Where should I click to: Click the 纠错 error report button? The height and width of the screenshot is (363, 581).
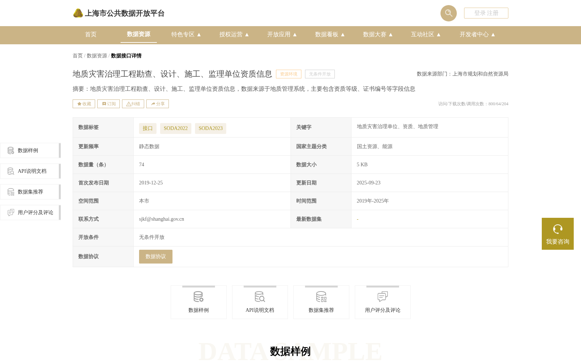[x=133, y=104]
